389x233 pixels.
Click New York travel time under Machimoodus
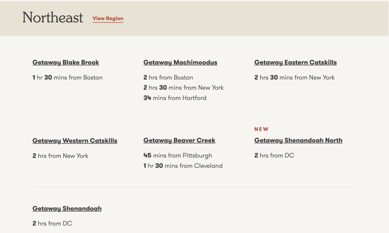coord(183,88)
